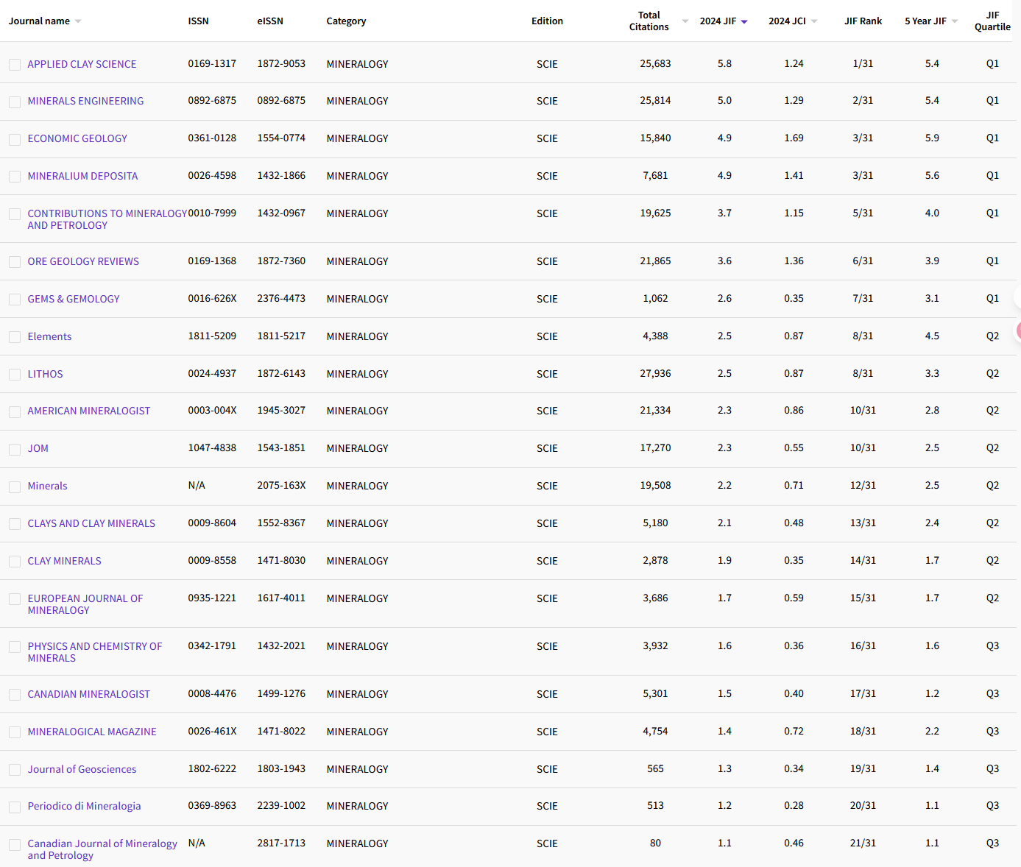Viewport: 1021px width, 867px height.
Task: Click the JIF Quartile column header
Action: (x=992, y=21)
